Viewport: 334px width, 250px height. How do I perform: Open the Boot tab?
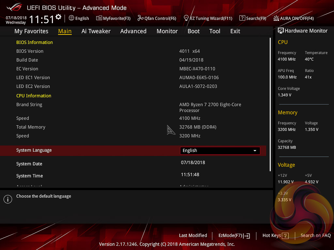click(x=193, y=31)
